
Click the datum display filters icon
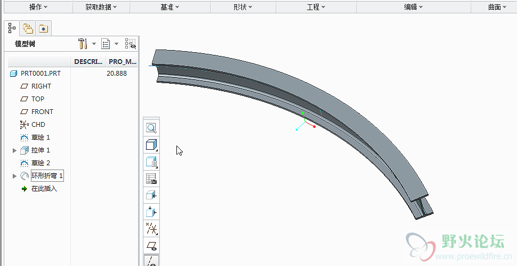(151, 229)
